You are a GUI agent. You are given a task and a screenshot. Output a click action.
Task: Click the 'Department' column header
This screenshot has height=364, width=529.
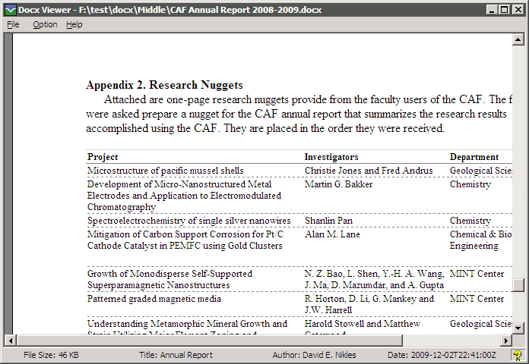tap(474, 157)
